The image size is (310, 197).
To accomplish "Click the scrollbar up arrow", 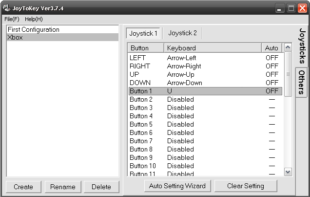I will point(288,47).
